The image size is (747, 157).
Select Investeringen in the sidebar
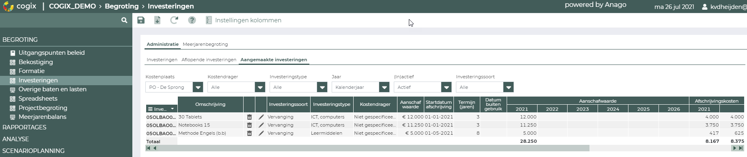[38, 80]
